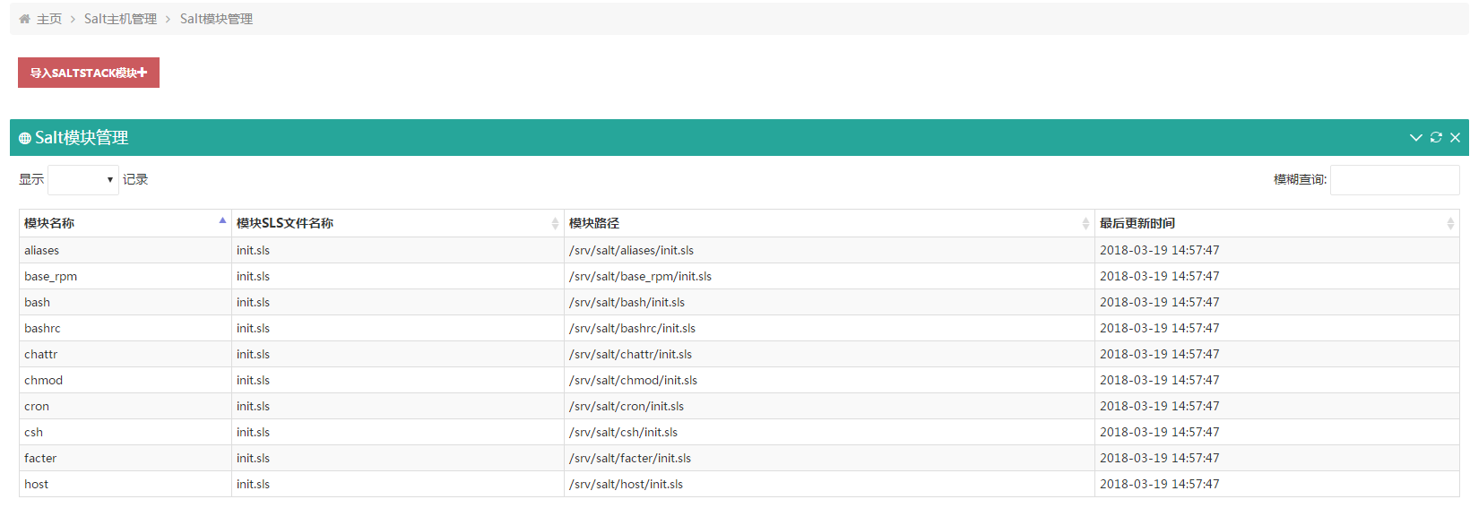Viewport: 1470px width, 508px height.
Task: Refresh the Salt模块管理 panel
Action: pyautogui.click(x=1436, y=138)
